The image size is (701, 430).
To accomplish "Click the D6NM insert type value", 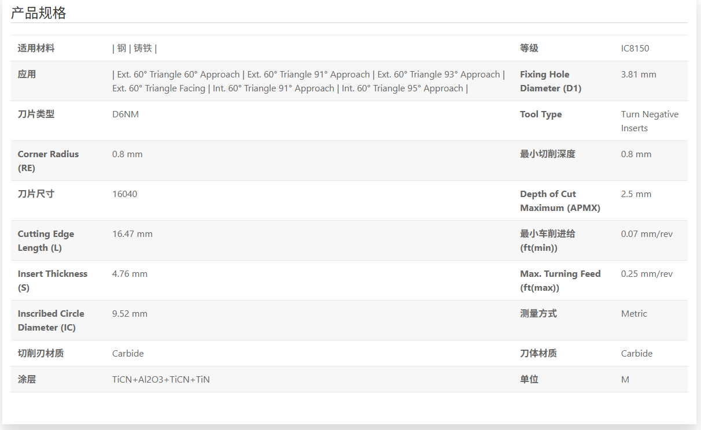I will (126, 114).
